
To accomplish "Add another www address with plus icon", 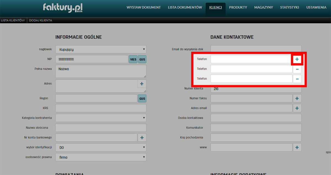I will 297,147.
